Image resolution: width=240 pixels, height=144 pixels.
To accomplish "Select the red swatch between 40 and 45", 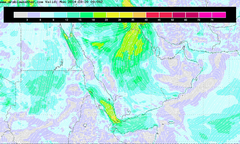I will tap(153, 15).
